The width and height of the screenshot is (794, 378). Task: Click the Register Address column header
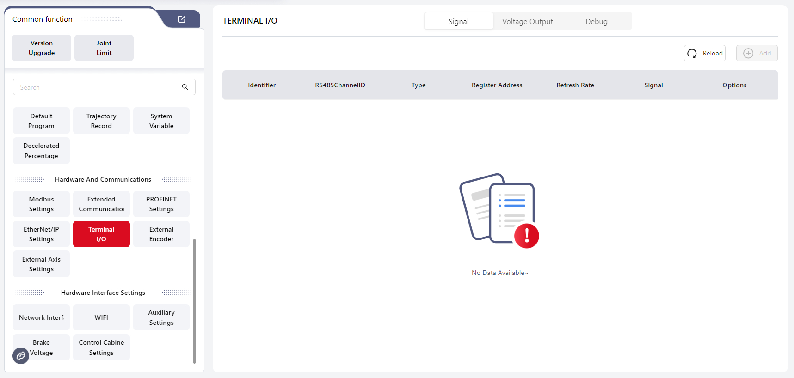(497, 85)
